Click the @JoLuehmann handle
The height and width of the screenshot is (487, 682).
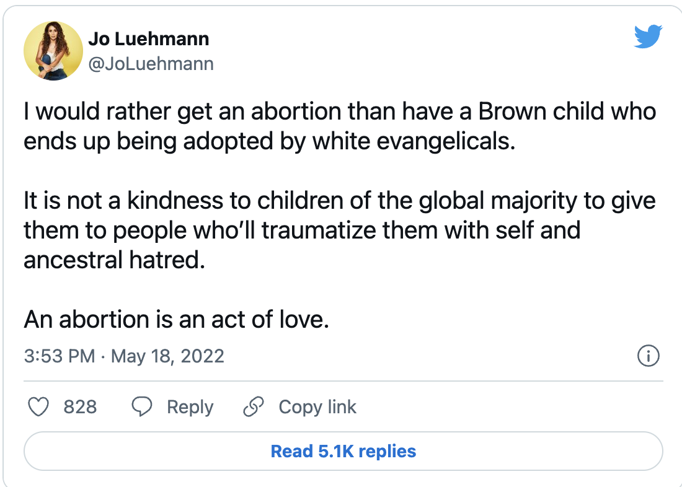click(x=151, y=64)
